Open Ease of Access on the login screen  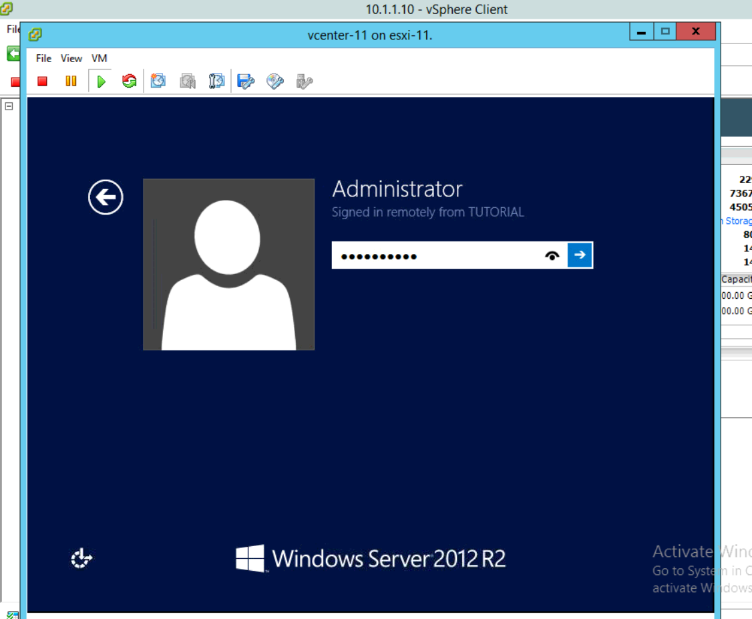80,558
